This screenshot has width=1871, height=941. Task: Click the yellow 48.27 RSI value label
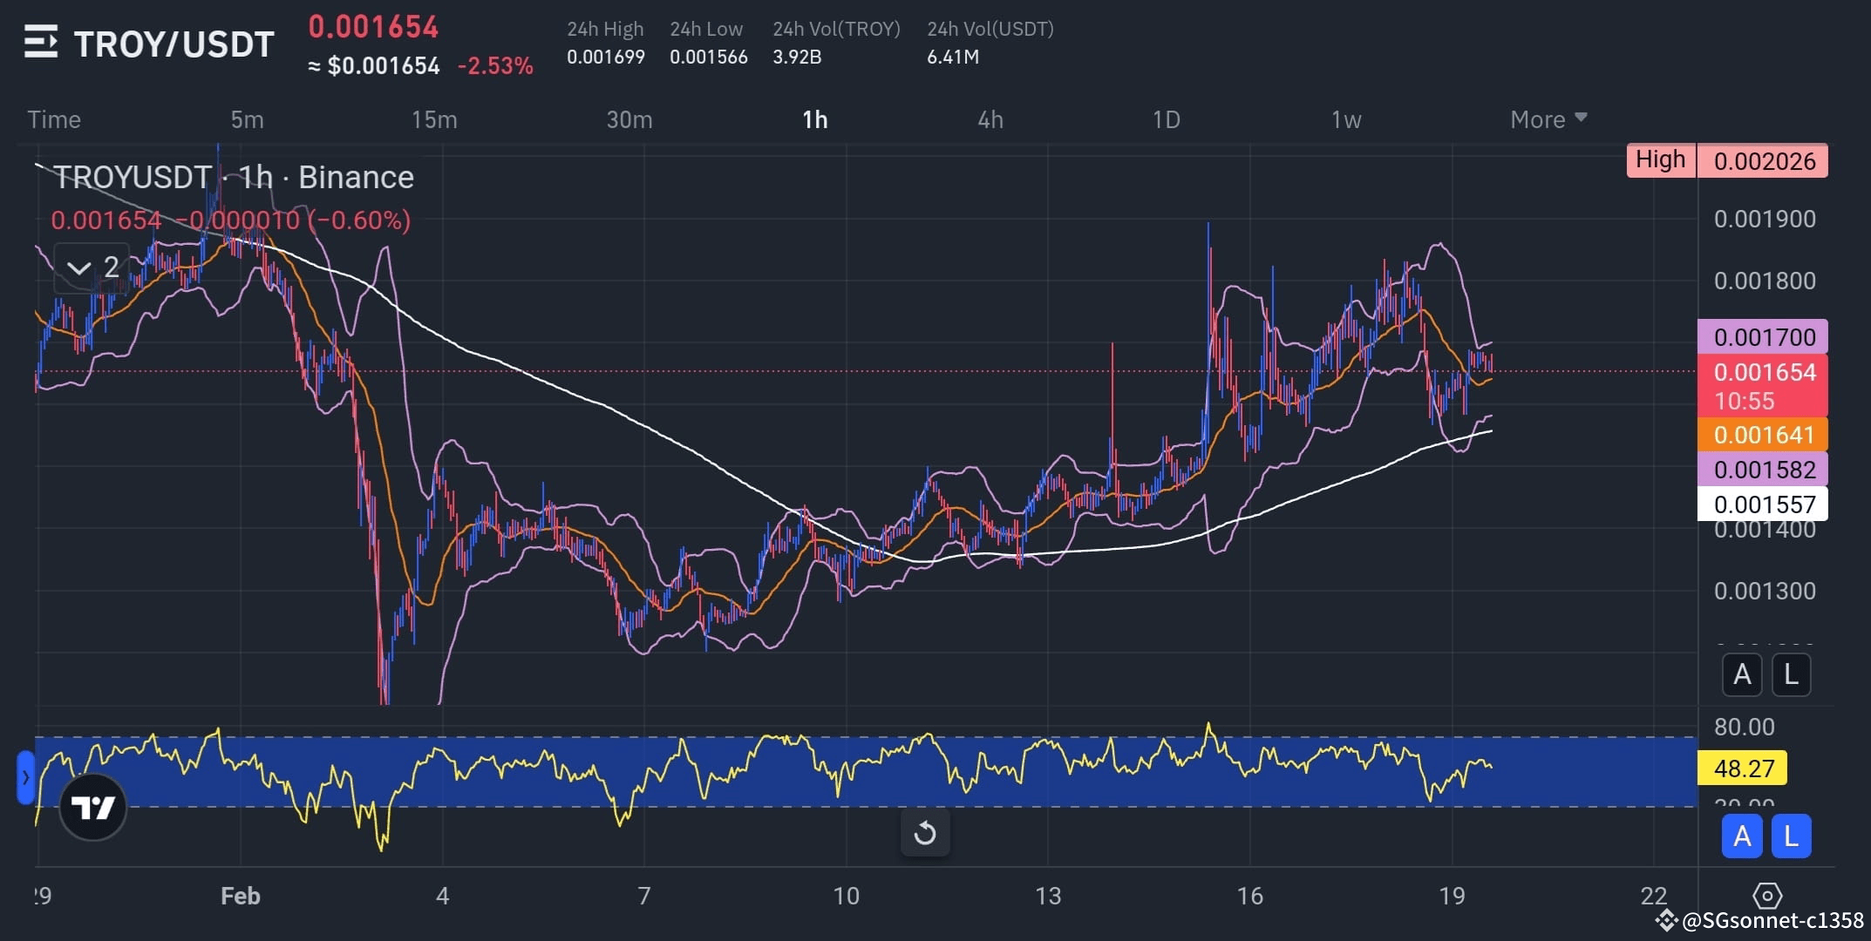(1742, 768)
